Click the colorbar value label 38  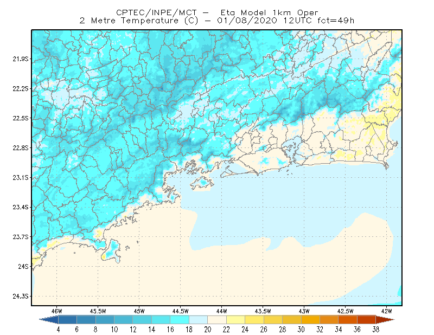(x=376, y=330)
